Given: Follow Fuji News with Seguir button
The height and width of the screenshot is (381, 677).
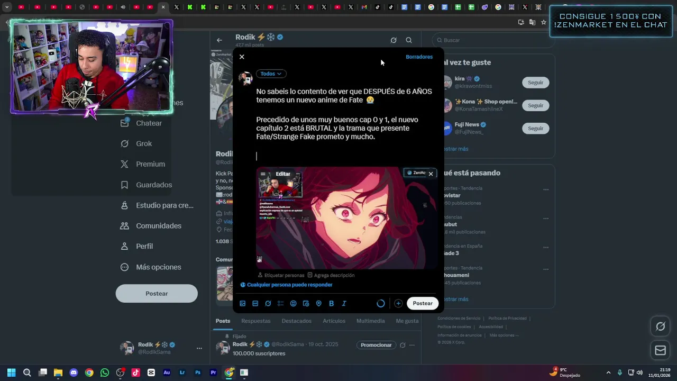Looking at the screenshot, I should pos(535,128).
